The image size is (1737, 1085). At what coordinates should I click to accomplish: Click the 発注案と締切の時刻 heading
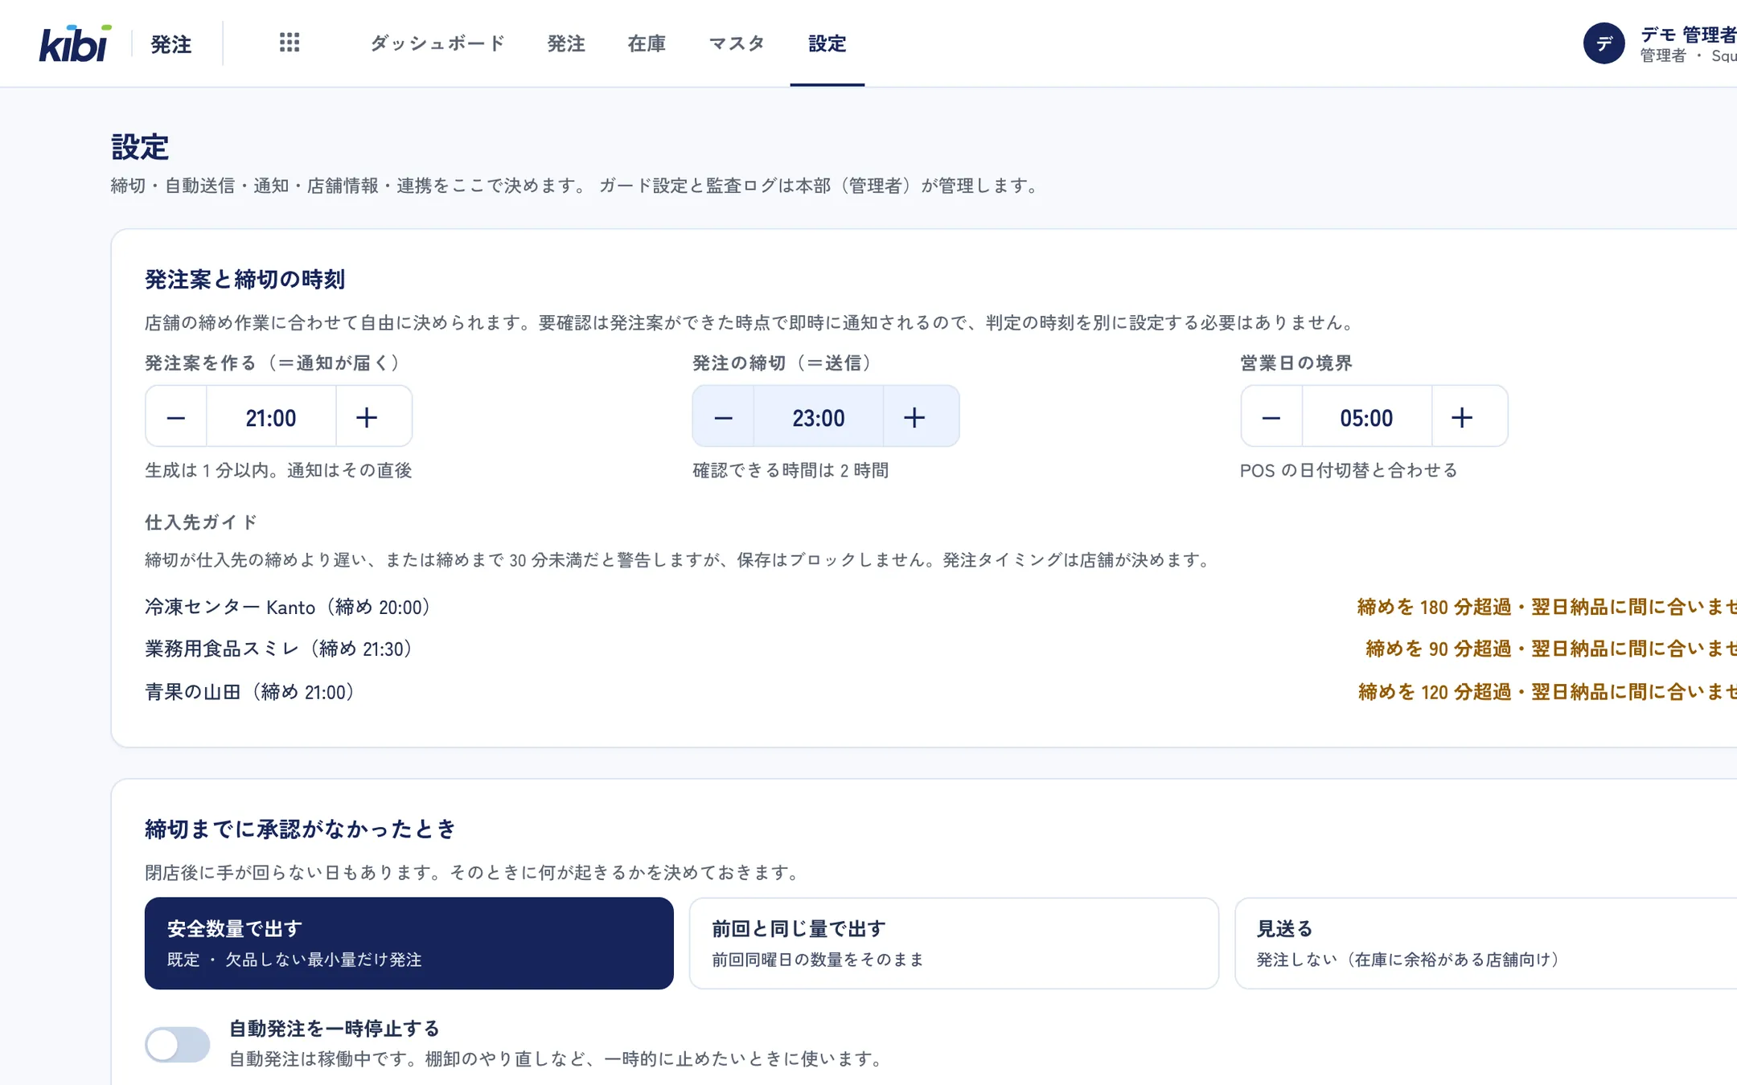pyautogui.click(x=244, y=279)
